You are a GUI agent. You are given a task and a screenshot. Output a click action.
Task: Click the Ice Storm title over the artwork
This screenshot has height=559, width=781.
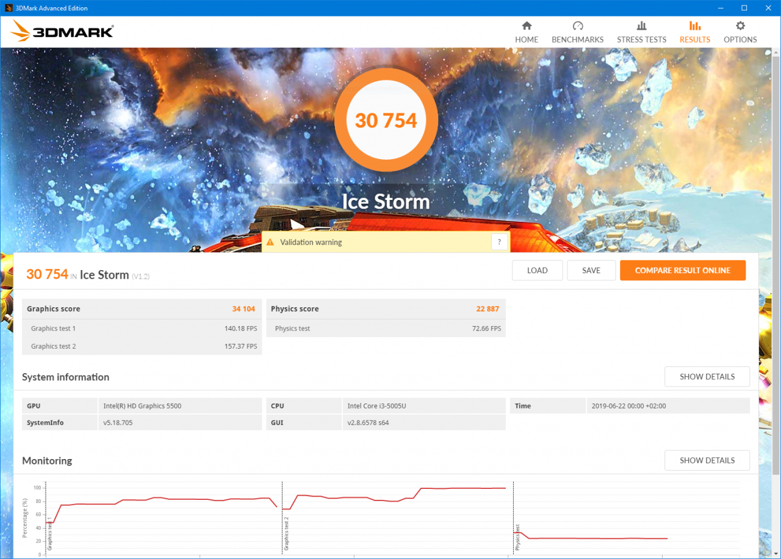(386, 202)
